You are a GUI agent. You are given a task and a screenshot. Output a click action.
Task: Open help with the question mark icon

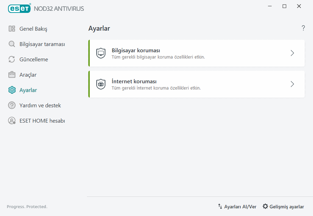pyautogui.click(x=303, y=28)
